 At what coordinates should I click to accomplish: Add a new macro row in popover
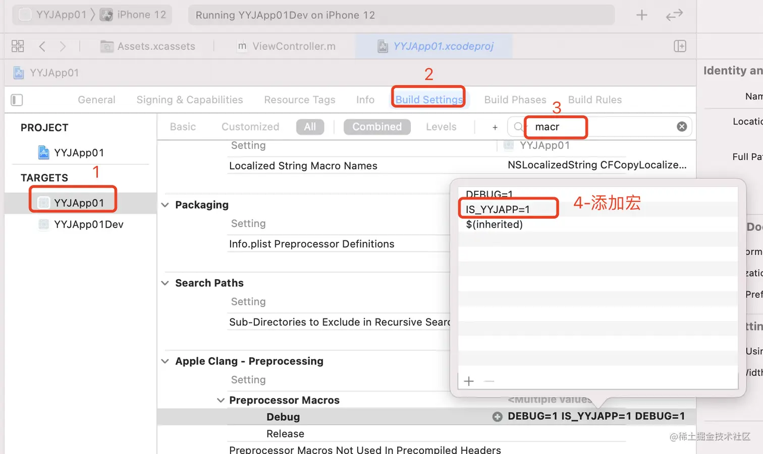click(469, 381)
